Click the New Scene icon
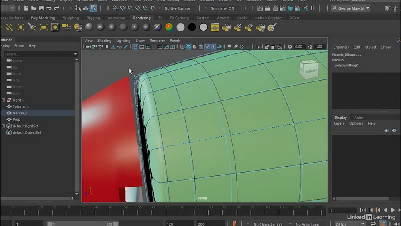 pos(26,8)
